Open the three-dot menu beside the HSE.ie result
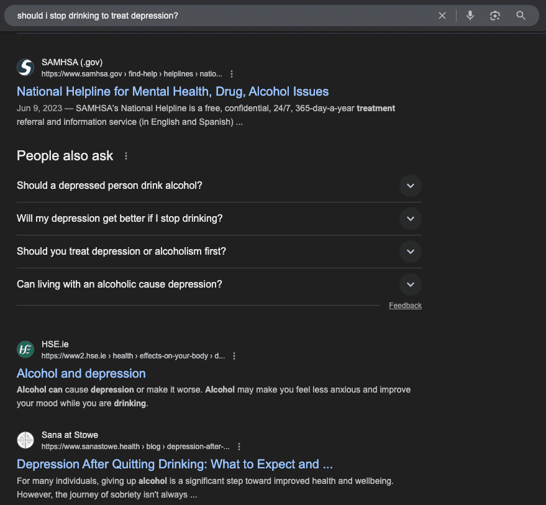 [234, 356]
